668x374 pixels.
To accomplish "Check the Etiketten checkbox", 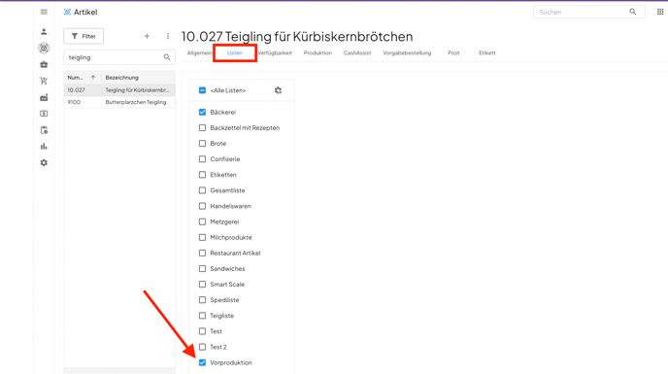I will tap(202, 175).
